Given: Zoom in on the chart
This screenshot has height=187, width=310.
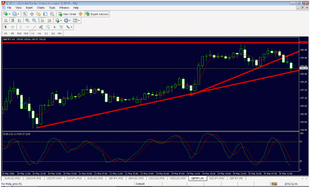Looking at the screenshot, I should (x=27, y=20).
